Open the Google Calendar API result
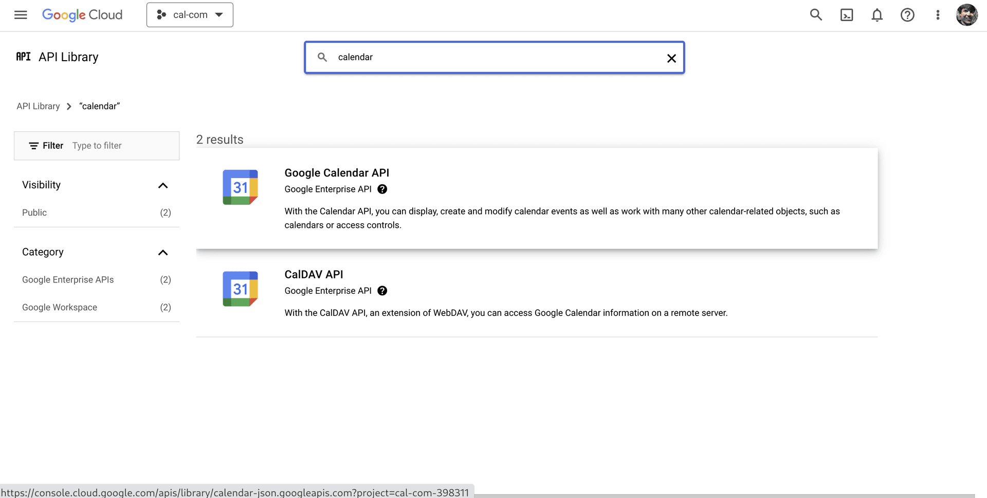Image resolution: width=987 pixels, height=498 pixels. click(337, 173)
